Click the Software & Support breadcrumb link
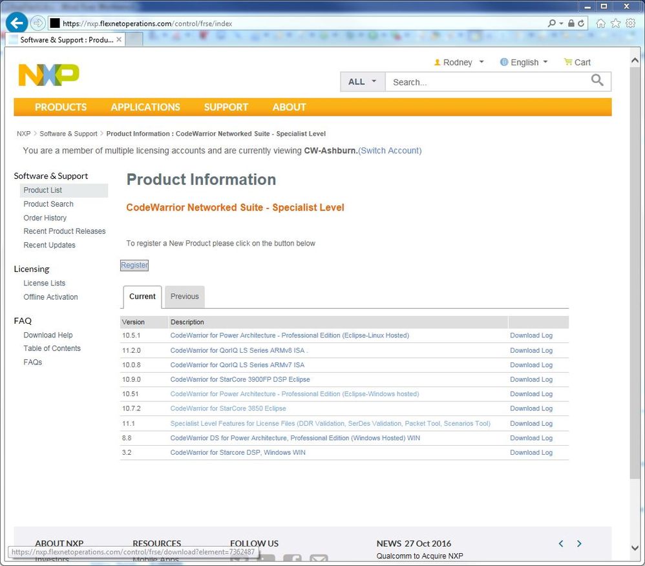 click(69, 134)
